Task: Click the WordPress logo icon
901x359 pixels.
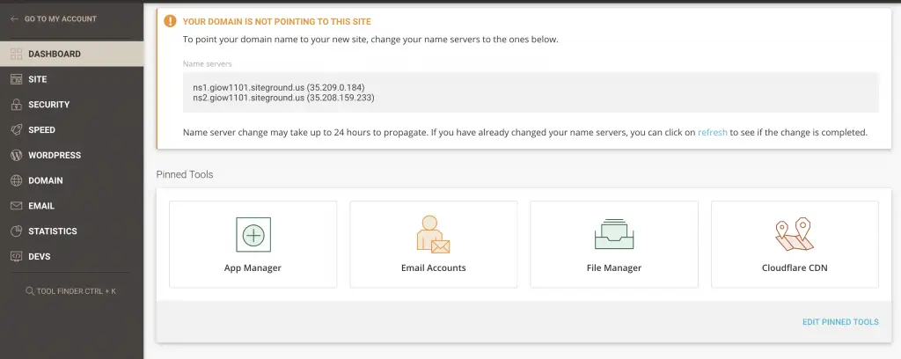Action: [x=15, y=156]
